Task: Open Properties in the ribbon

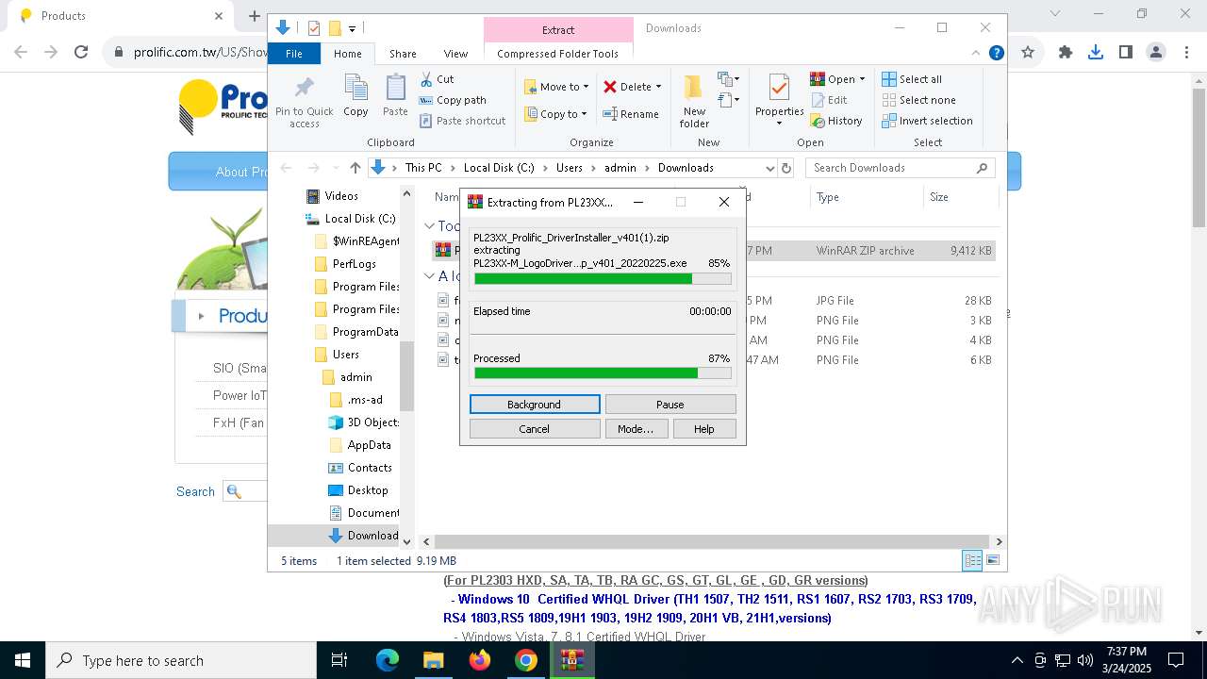Action: coord(779,100)
